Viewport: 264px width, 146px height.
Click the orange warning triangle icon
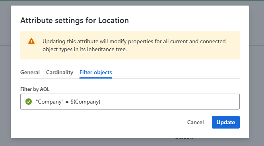31,41
